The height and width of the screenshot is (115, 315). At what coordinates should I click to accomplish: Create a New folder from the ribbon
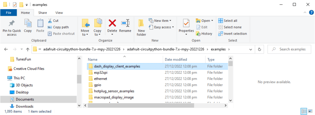[x=141, y=27]
